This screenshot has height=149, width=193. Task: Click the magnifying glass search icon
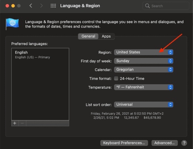point(147,6)
